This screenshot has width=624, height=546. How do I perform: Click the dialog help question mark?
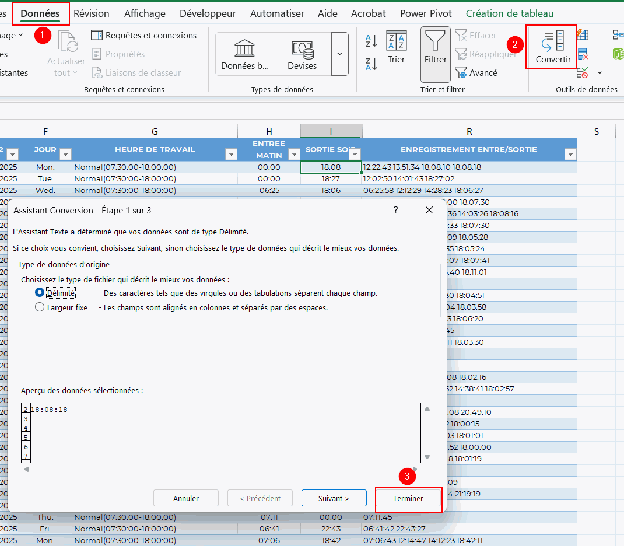pos(396,210)
